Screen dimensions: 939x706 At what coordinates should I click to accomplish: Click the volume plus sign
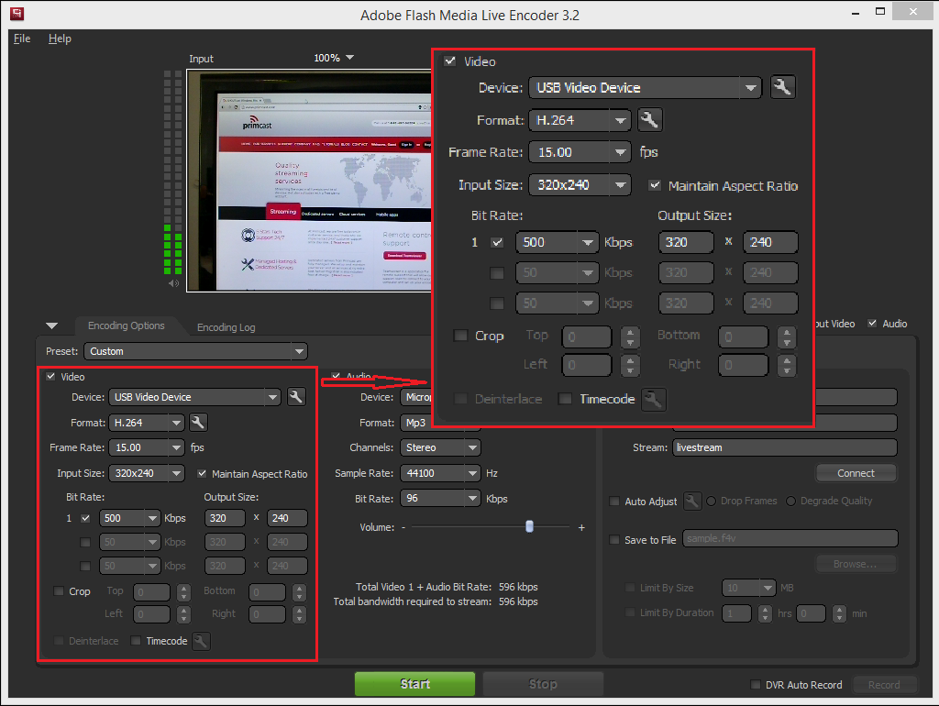click(x=581, y=527)
